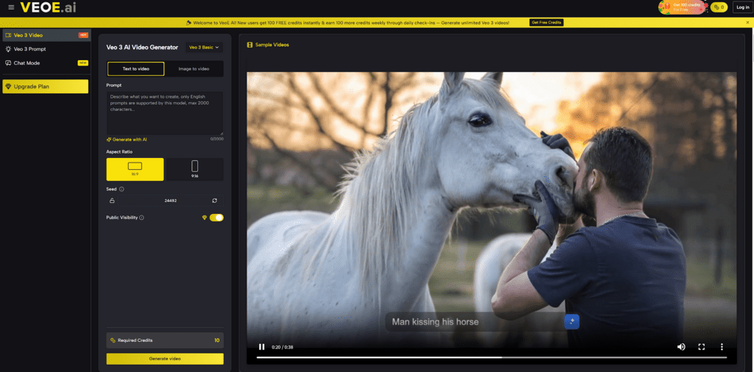Click the credits coin balance badge
The image size is (754, 372).
click(719, 7)
